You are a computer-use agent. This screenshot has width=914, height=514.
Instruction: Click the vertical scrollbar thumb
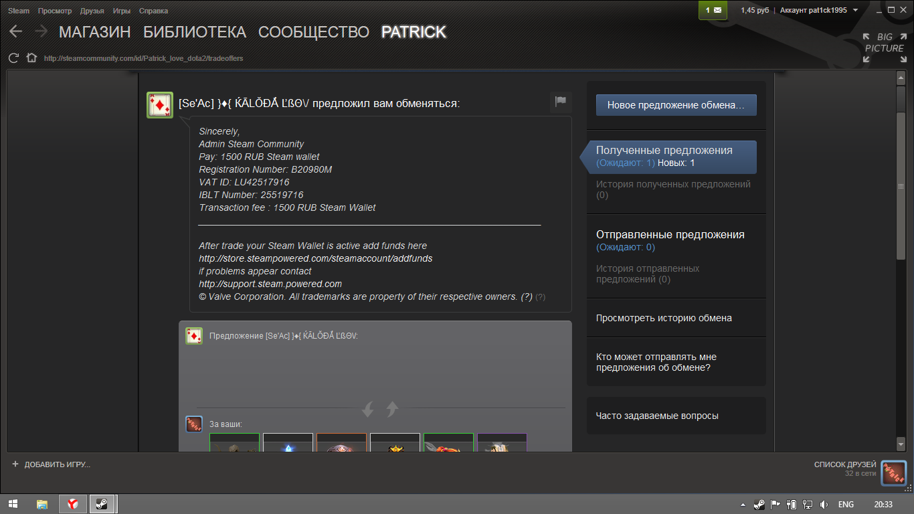pyautogui.click(x=901, y=187)
